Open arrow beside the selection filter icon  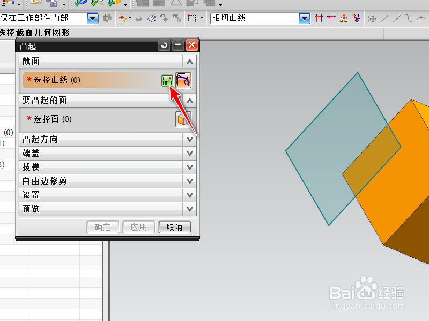point(130,18)
